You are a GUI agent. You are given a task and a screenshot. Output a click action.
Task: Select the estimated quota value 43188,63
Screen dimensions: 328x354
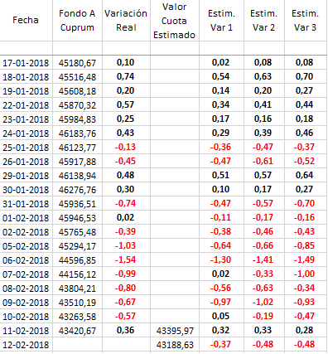tap(175, 345)
